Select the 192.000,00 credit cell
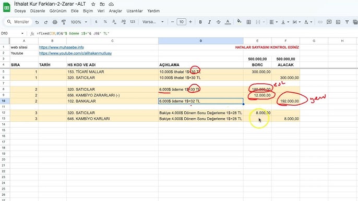Image resolution: width=358 pixels, height=201 pixels. click(285, 101)
